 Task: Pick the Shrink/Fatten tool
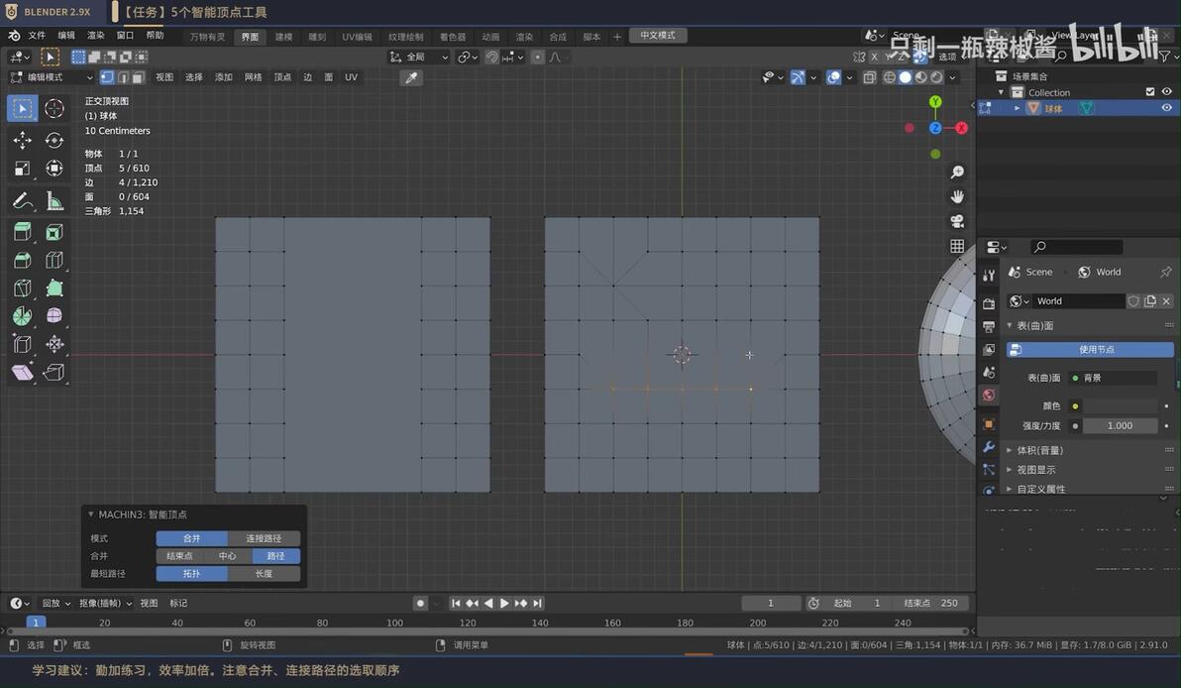(x=54, y=344)
